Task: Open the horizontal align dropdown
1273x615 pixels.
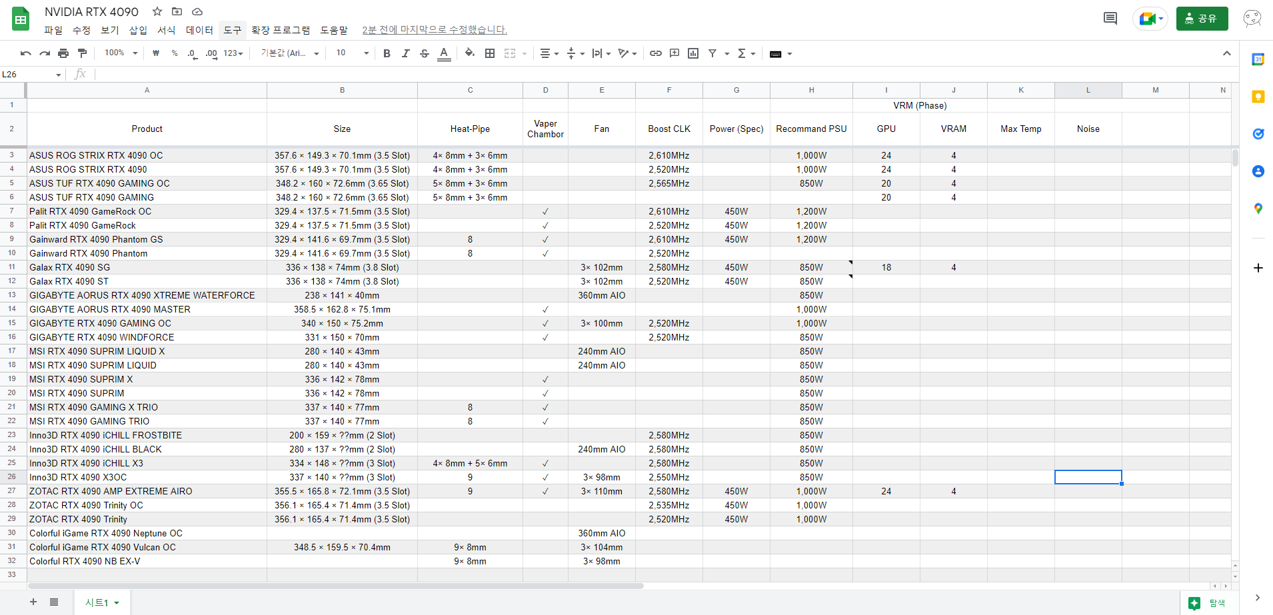Action: click(549, 53)
